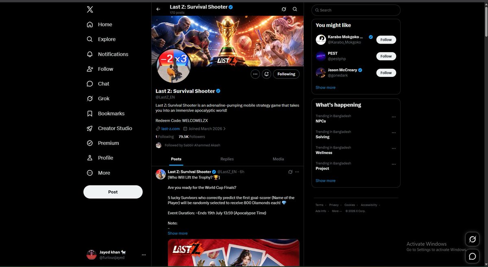
Task: Show more in What's happening
Action: point(325,181)
